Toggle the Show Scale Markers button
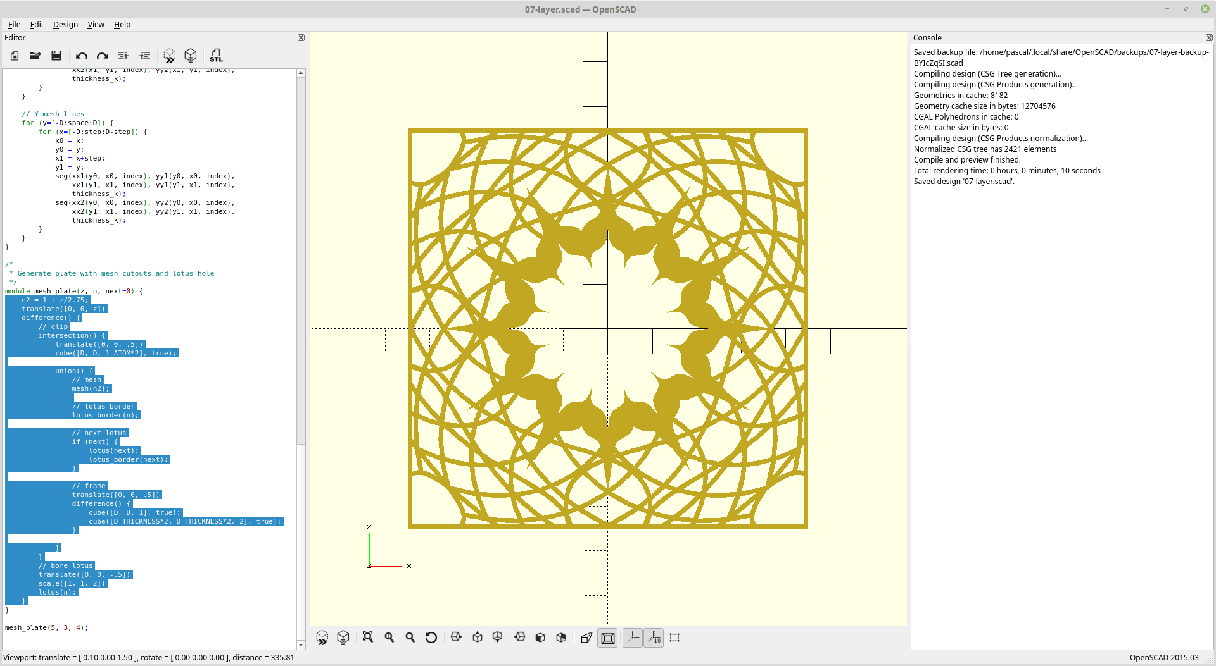Viewport: 1216px width, 666px height. tap(654, 638)
